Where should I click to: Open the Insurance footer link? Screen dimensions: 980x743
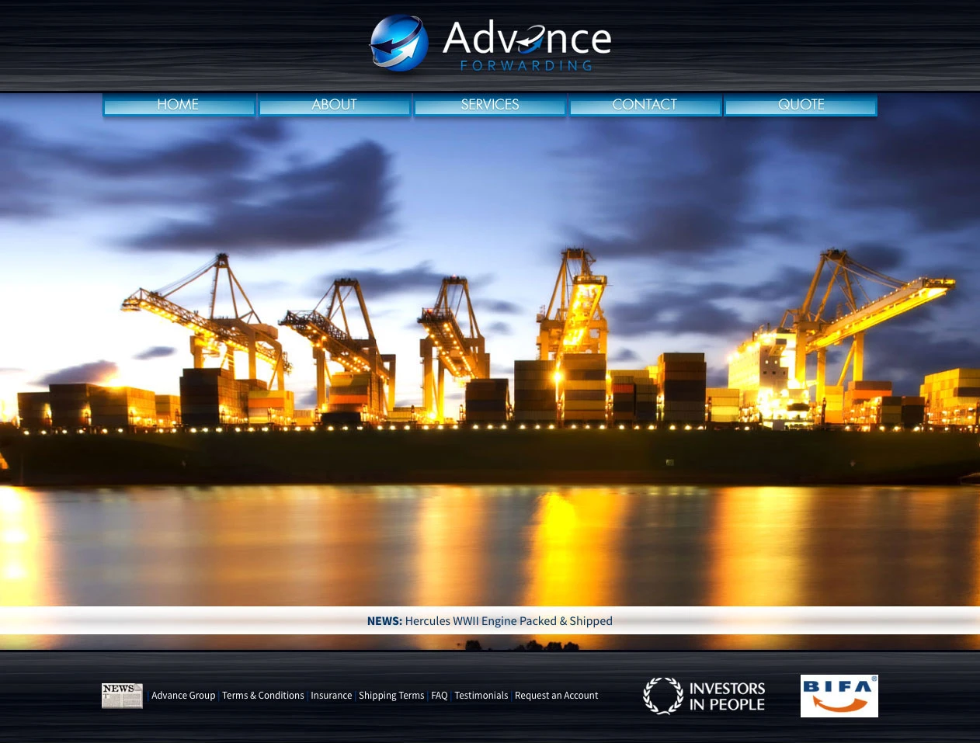click(x=332, y=696)
